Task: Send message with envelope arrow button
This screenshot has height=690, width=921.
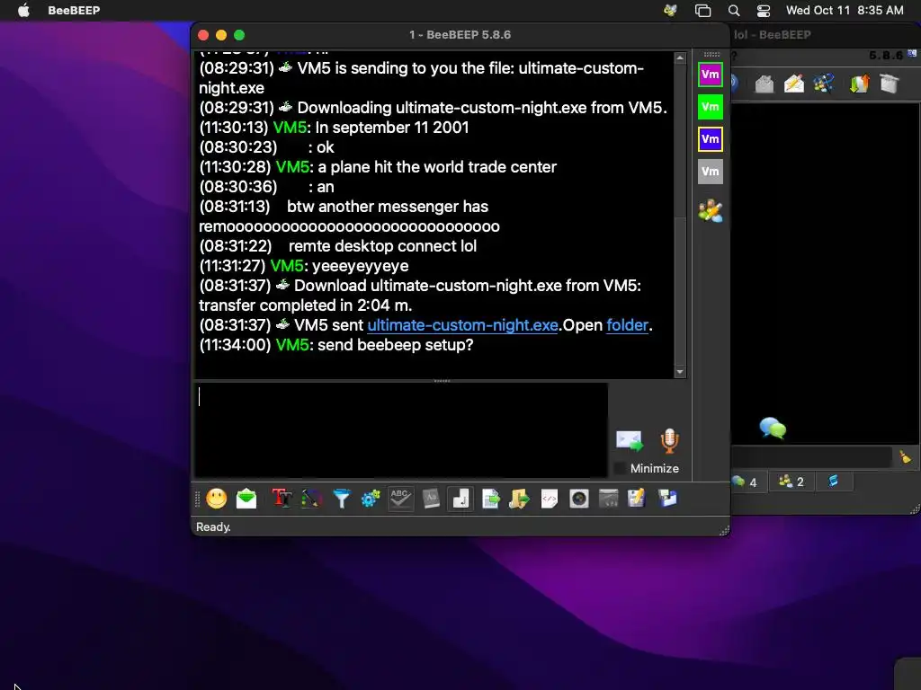Action: (x=629, y=440)
